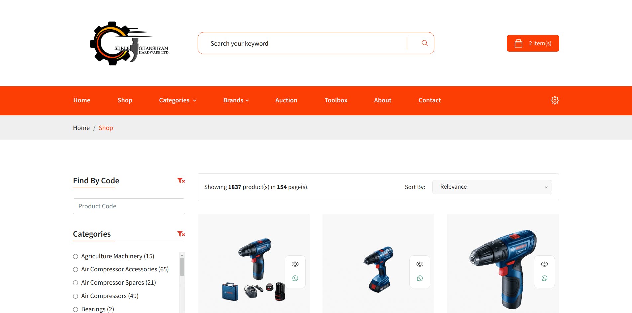Open cart with 2 item(s)

533,43
